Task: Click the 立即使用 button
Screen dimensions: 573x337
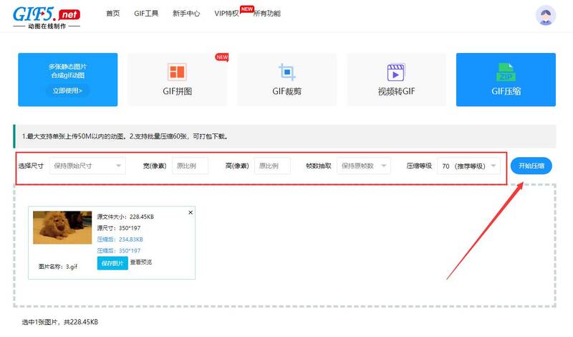Action: (67, 90)
